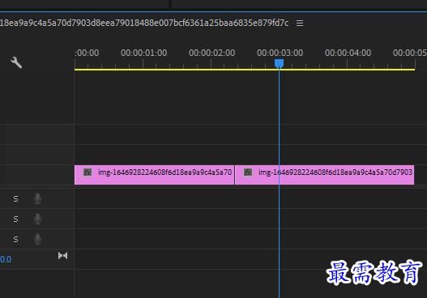Jump to 00:00:01:00 on the time ruler
This screenshot has height=298, width=427.
[x=143, y=53]
